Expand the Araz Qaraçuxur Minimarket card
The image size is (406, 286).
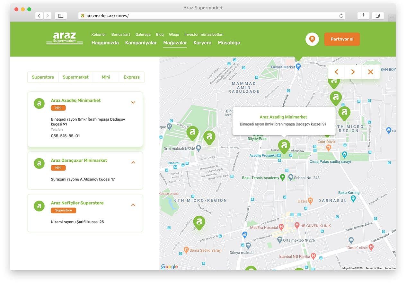133,162
